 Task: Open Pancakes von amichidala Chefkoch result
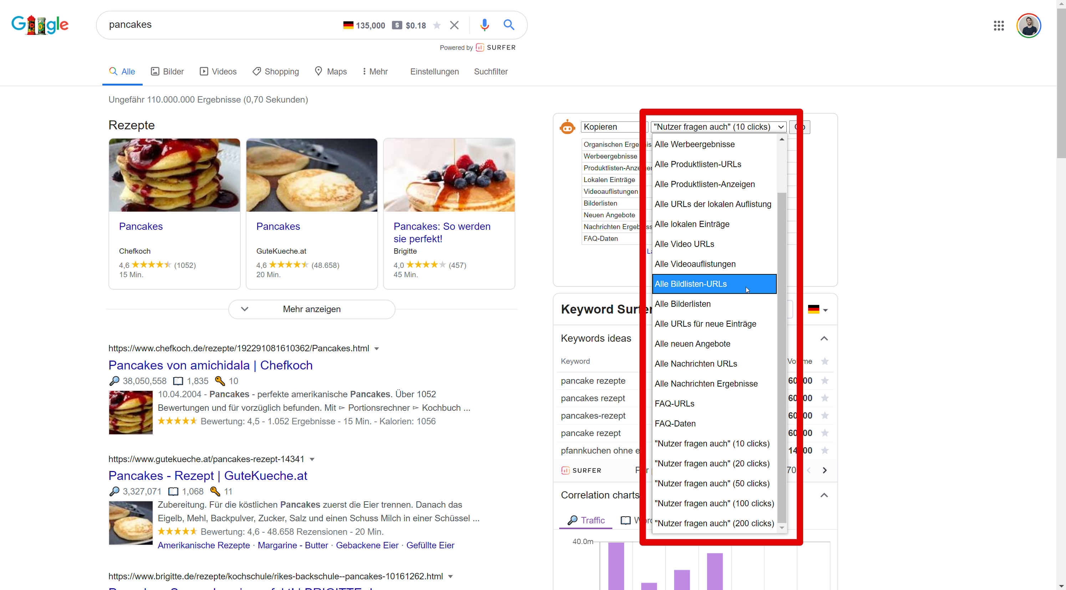(210, 365)
